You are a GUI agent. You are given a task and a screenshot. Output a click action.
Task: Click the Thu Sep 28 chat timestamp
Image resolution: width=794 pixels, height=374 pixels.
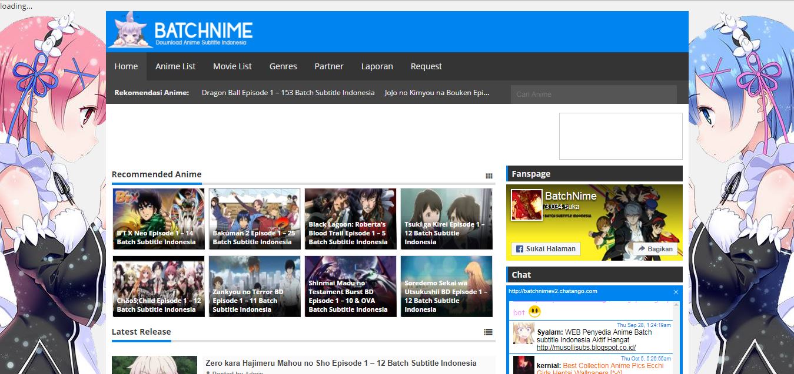[644, 325]
